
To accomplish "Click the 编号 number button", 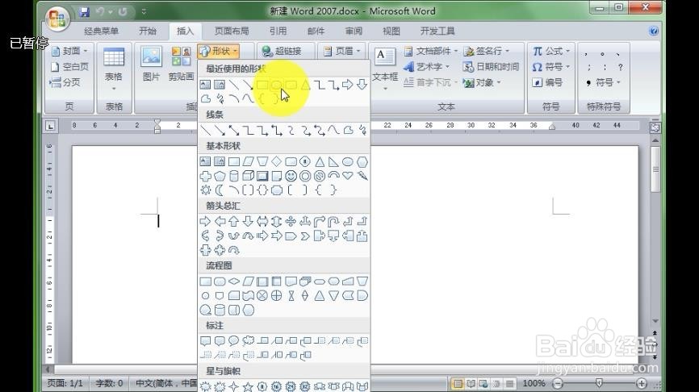I will (547, 82).
